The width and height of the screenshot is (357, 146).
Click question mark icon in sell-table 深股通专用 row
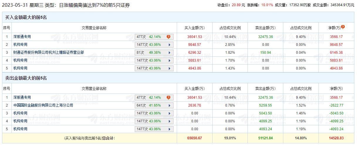coord(169,98)
